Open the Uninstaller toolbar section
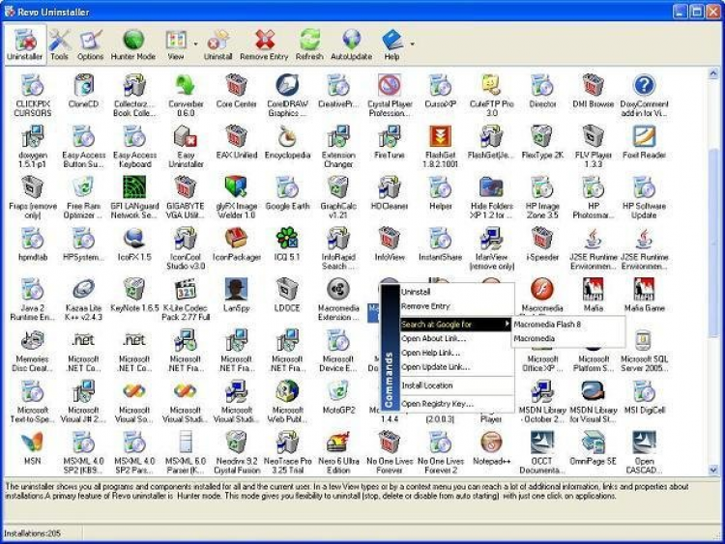 click(x=25, y=44)
